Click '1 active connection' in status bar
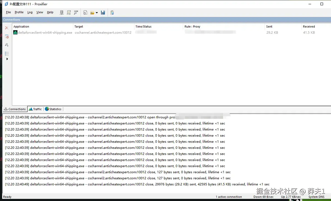This screenshot has height=201, width=331. pos(229,197)
